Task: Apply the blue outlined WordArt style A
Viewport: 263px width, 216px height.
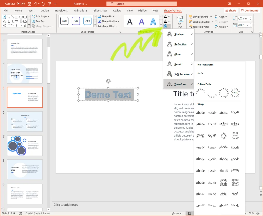Action: coord(153,22)
